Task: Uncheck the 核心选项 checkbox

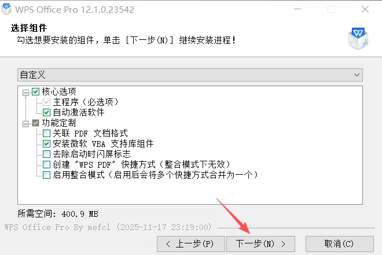Action: [x=35, y=92]
